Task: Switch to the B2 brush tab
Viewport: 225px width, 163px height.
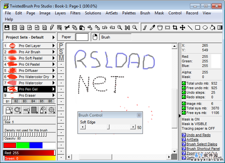Action: click(x=16, y=101)
